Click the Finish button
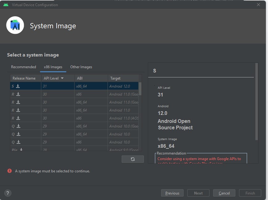 (x=250, y=193)
